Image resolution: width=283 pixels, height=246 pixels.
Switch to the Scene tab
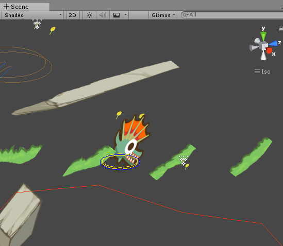[x=25, y=7]
